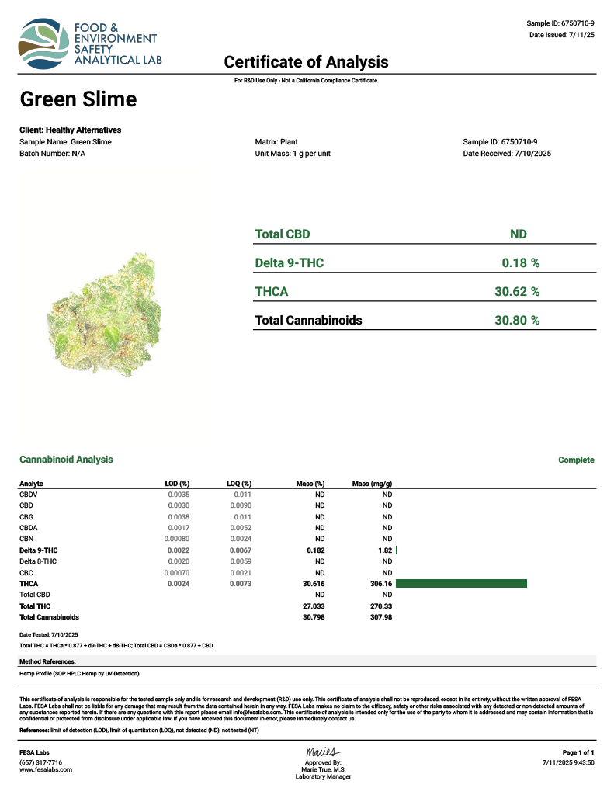Click Marie True, M.S. approver name
614x795 pixels.
tap(323, 769)
